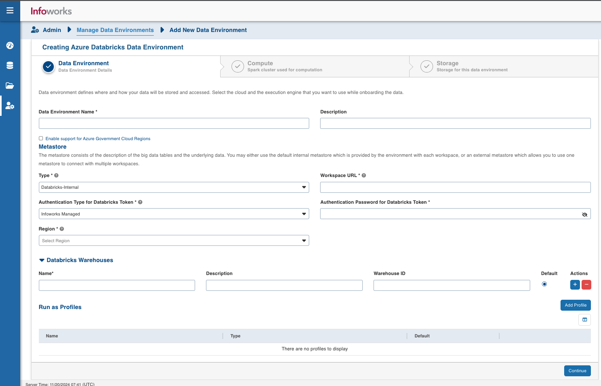Click the Name column header in profiles table
This screenshot has width=601, height=386.
52,336
